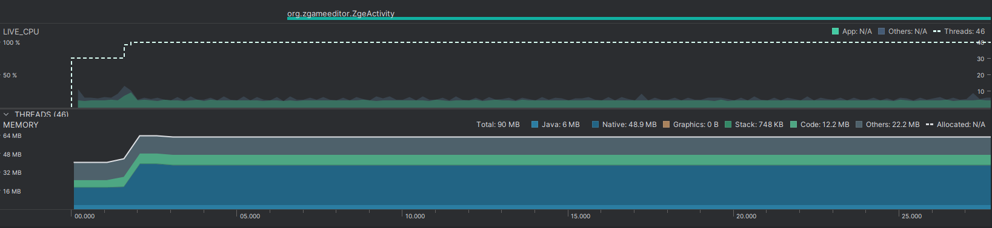Screen dimensions: 992x228
Task: Click the Native: 48.9 MB legend swatch
Action: (x=596, y=125)
